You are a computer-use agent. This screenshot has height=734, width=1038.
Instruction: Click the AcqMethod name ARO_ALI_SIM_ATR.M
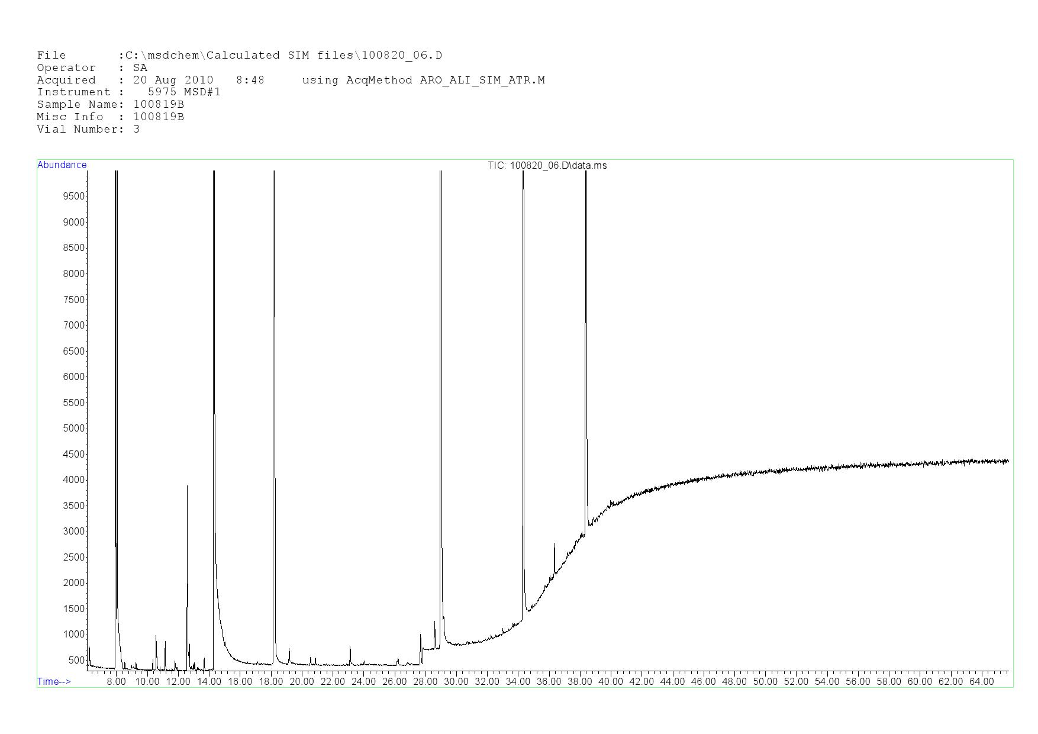[482, 80]
